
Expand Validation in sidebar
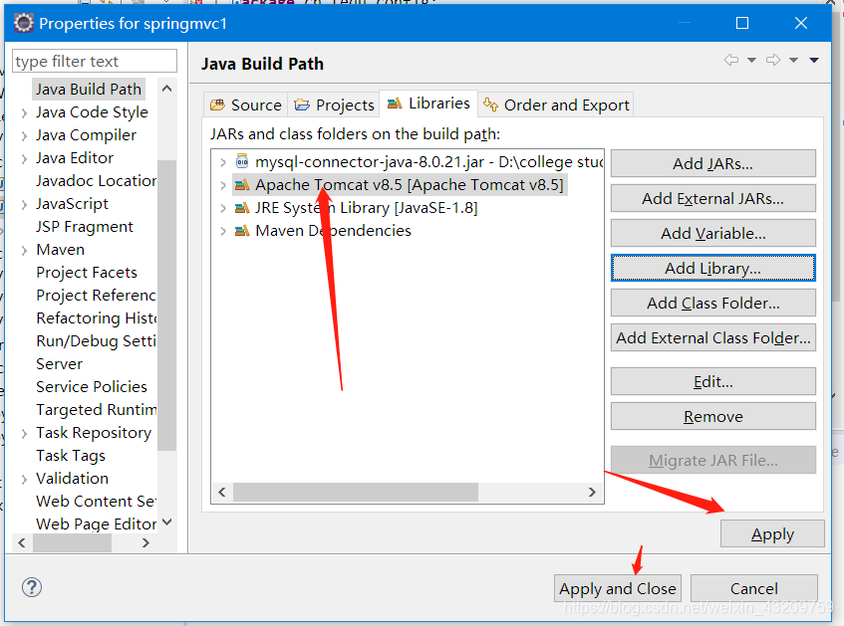(x=24, y=479)
